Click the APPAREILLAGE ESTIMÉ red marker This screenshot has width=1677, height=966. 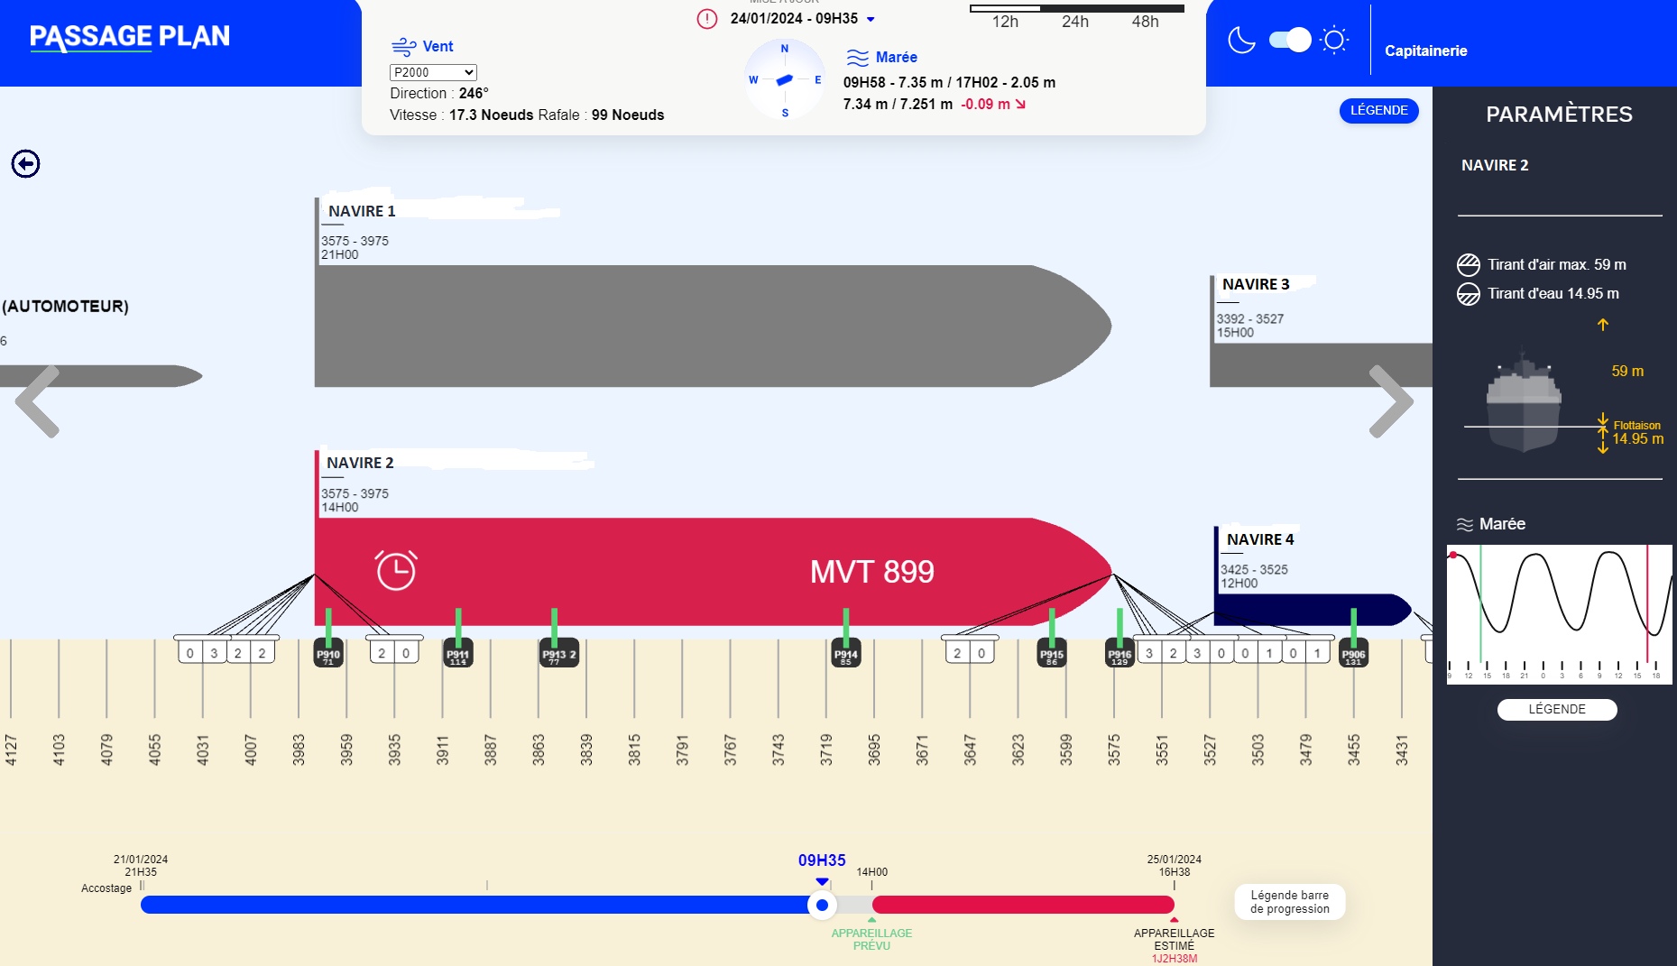pyautogui.click(x=1174, y=920)
